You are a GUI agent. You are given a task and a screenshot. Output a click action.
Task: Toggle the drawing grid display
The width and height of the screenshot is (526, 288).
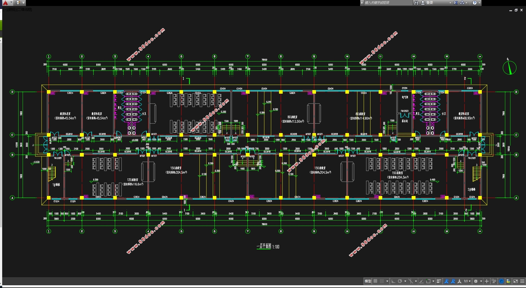click(x=375, y=281)
